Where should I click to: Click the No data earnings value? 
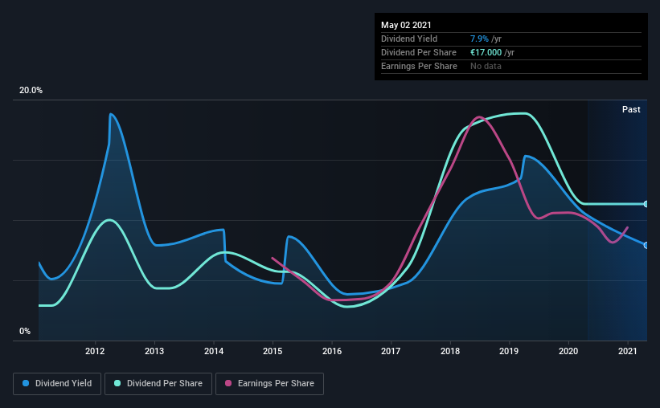(486, 66)
